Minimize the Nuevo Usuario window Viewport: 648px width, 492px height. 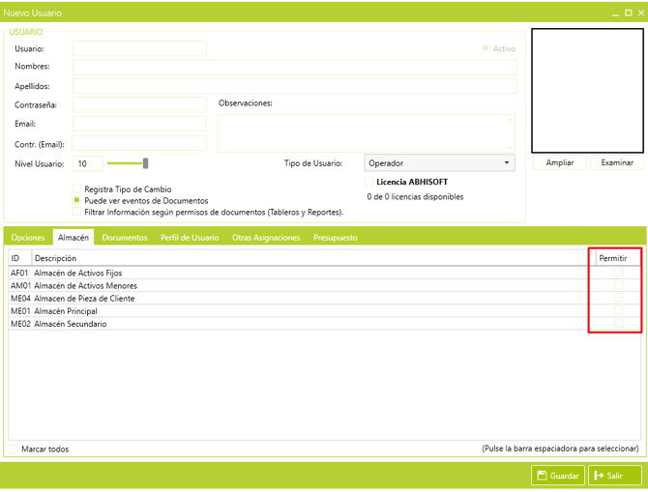pos(615,14)
